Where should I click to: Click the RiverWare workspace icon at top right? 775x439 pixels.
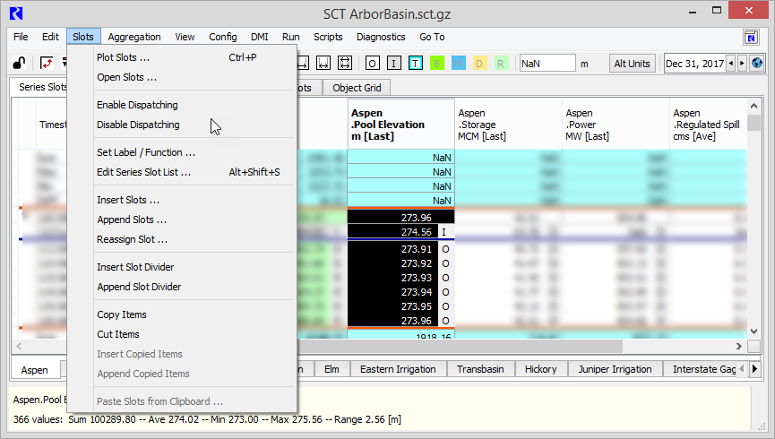(x=752, y=38)
